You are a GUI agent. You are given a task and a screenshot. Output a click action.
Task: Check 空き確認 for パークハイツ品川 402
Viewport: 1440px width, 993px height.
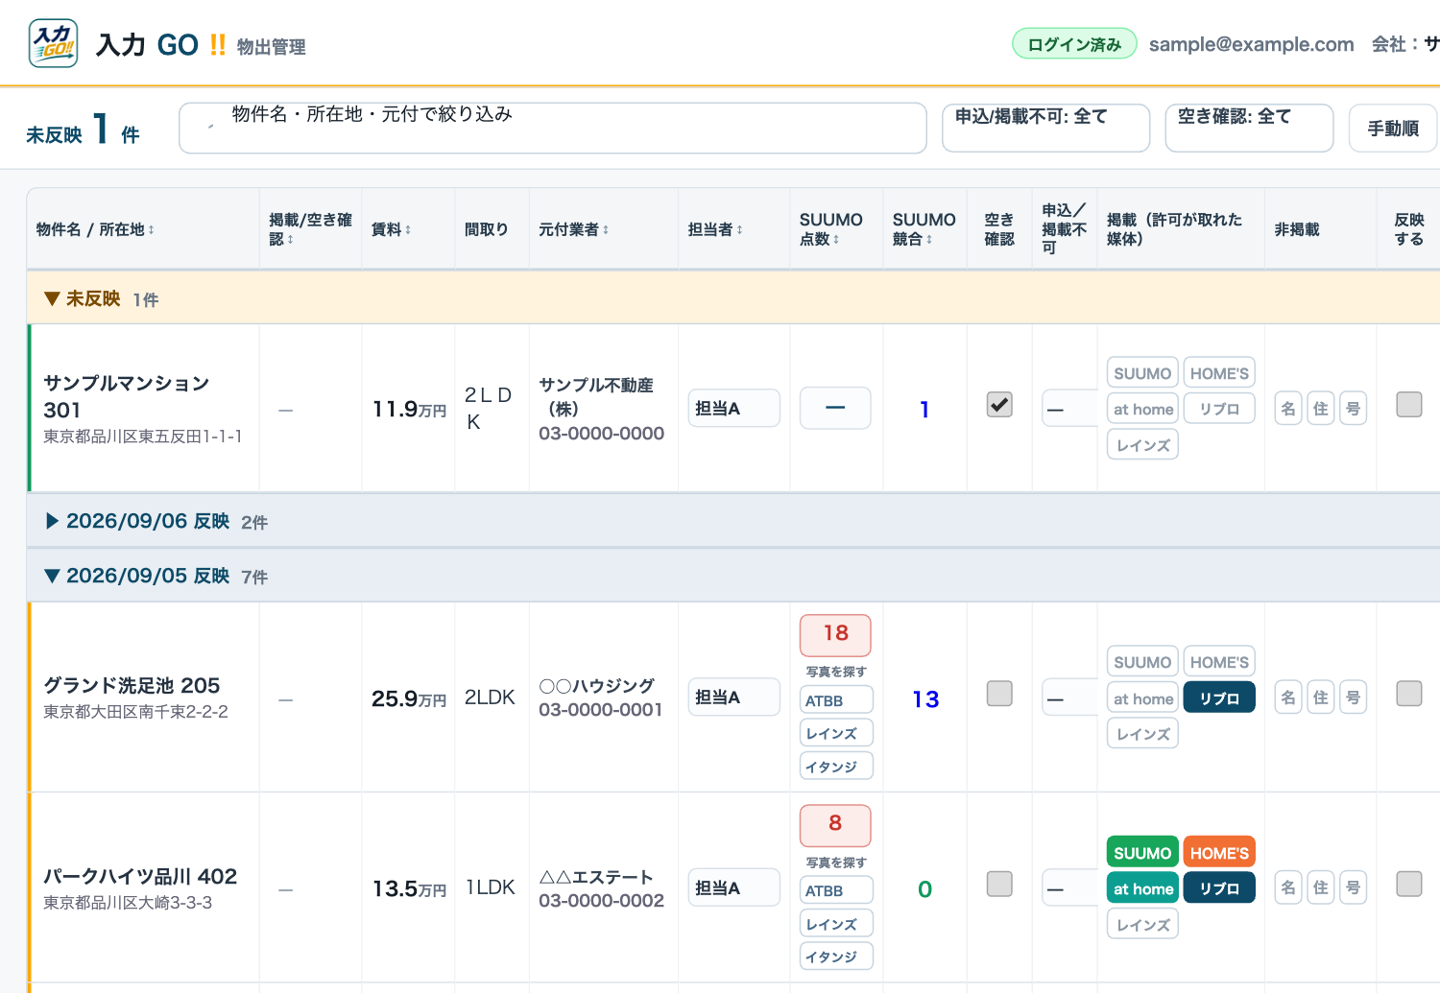coord(999,884)
